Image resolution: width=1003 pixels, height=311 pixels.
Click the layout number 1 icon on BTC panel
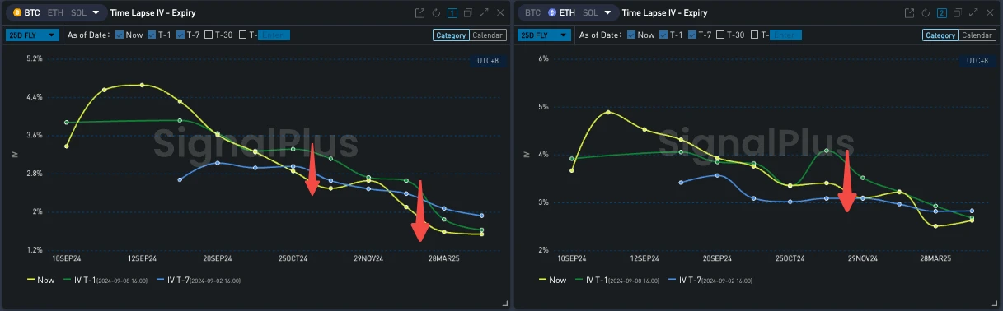(452, 13)
